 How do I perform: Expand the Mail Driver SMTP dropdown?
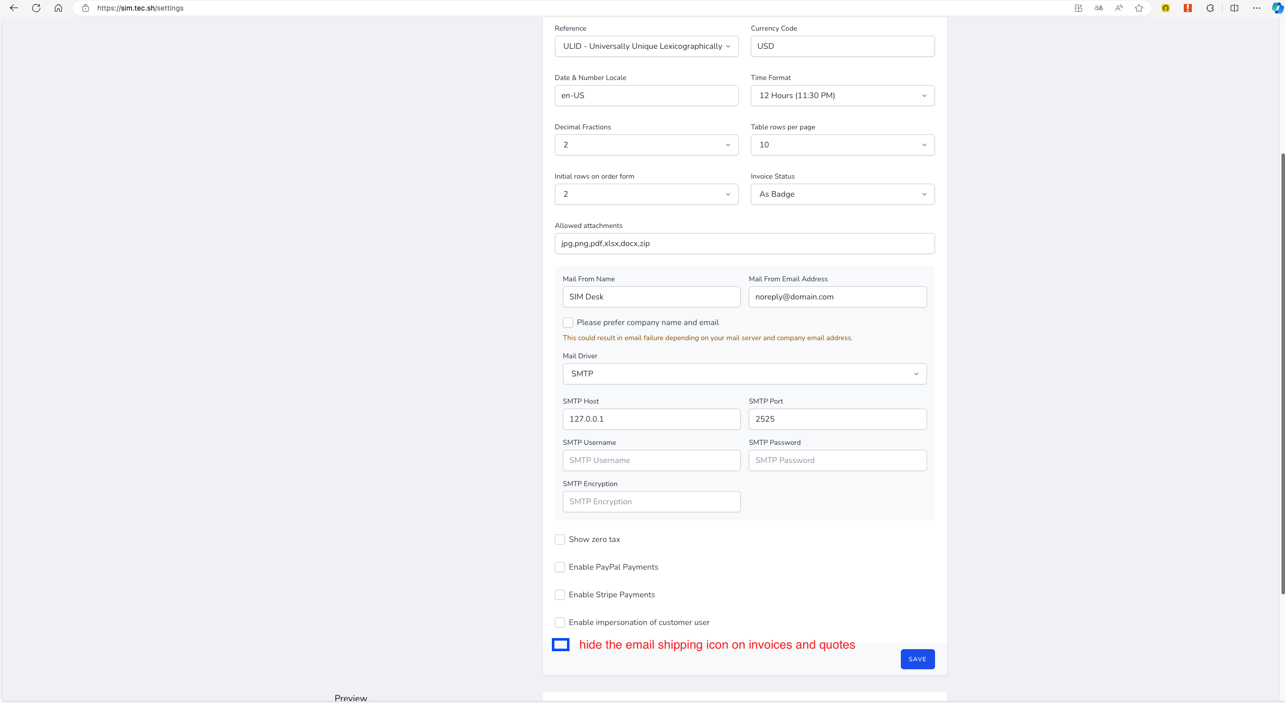point(745,374)
